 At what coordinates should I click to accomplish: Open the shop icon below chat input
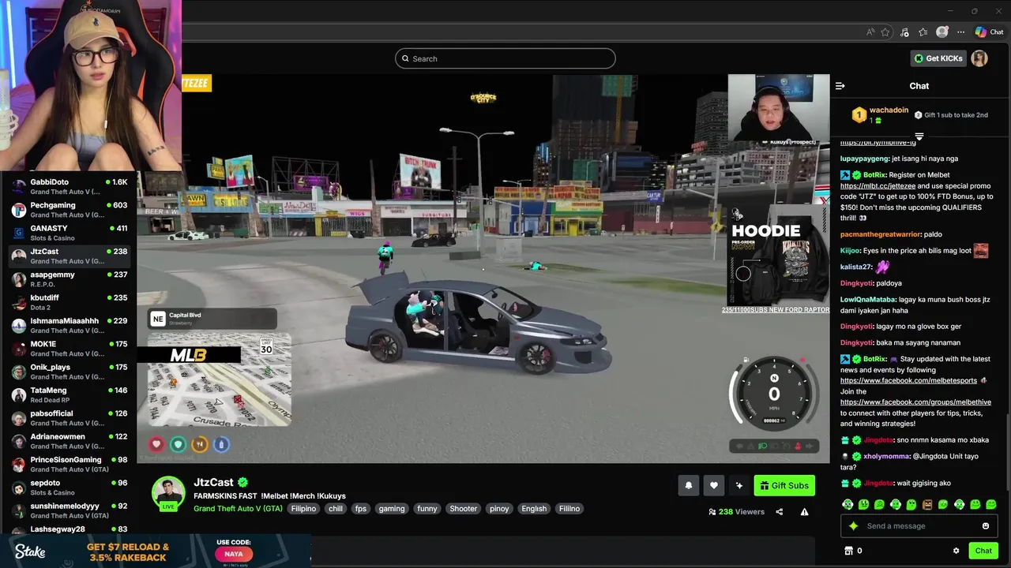(x=849, y=551)
